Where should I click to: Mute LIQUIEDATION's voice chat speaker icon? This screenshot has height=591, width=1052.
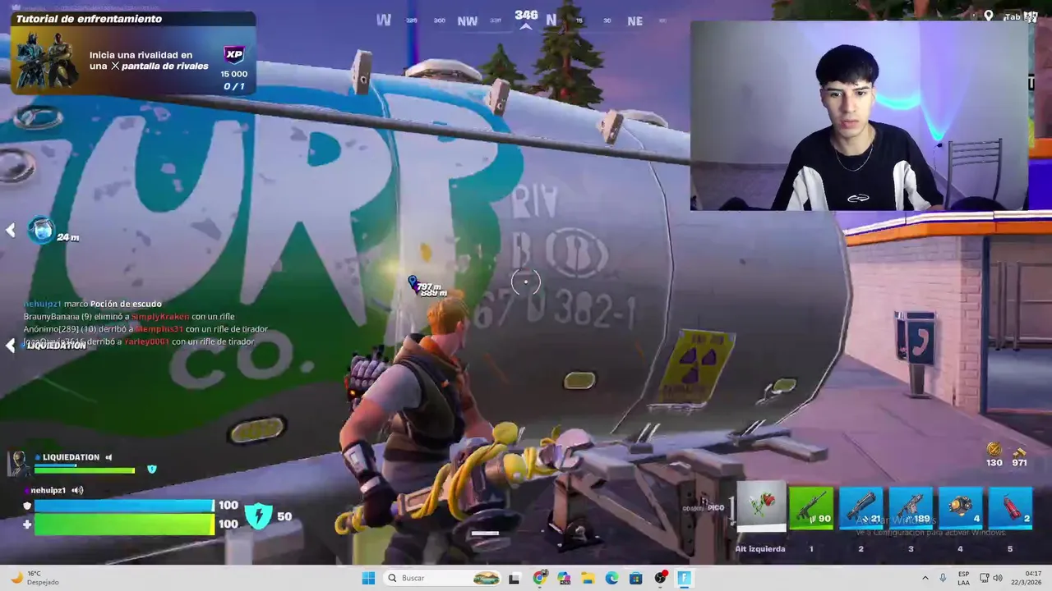[108, 457]
